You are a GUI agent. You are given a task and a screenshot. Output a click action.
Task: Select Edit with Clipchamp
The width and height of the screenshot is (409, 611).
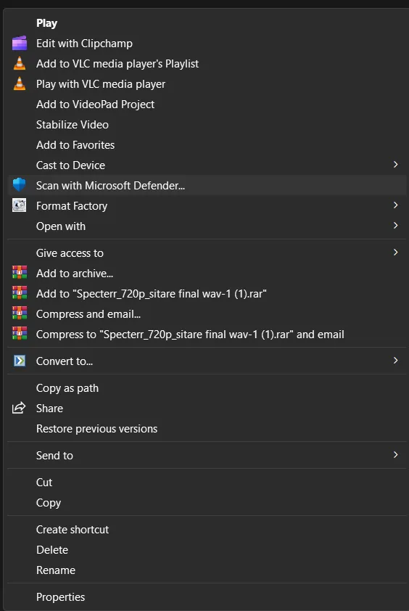(x=207, y=44)
